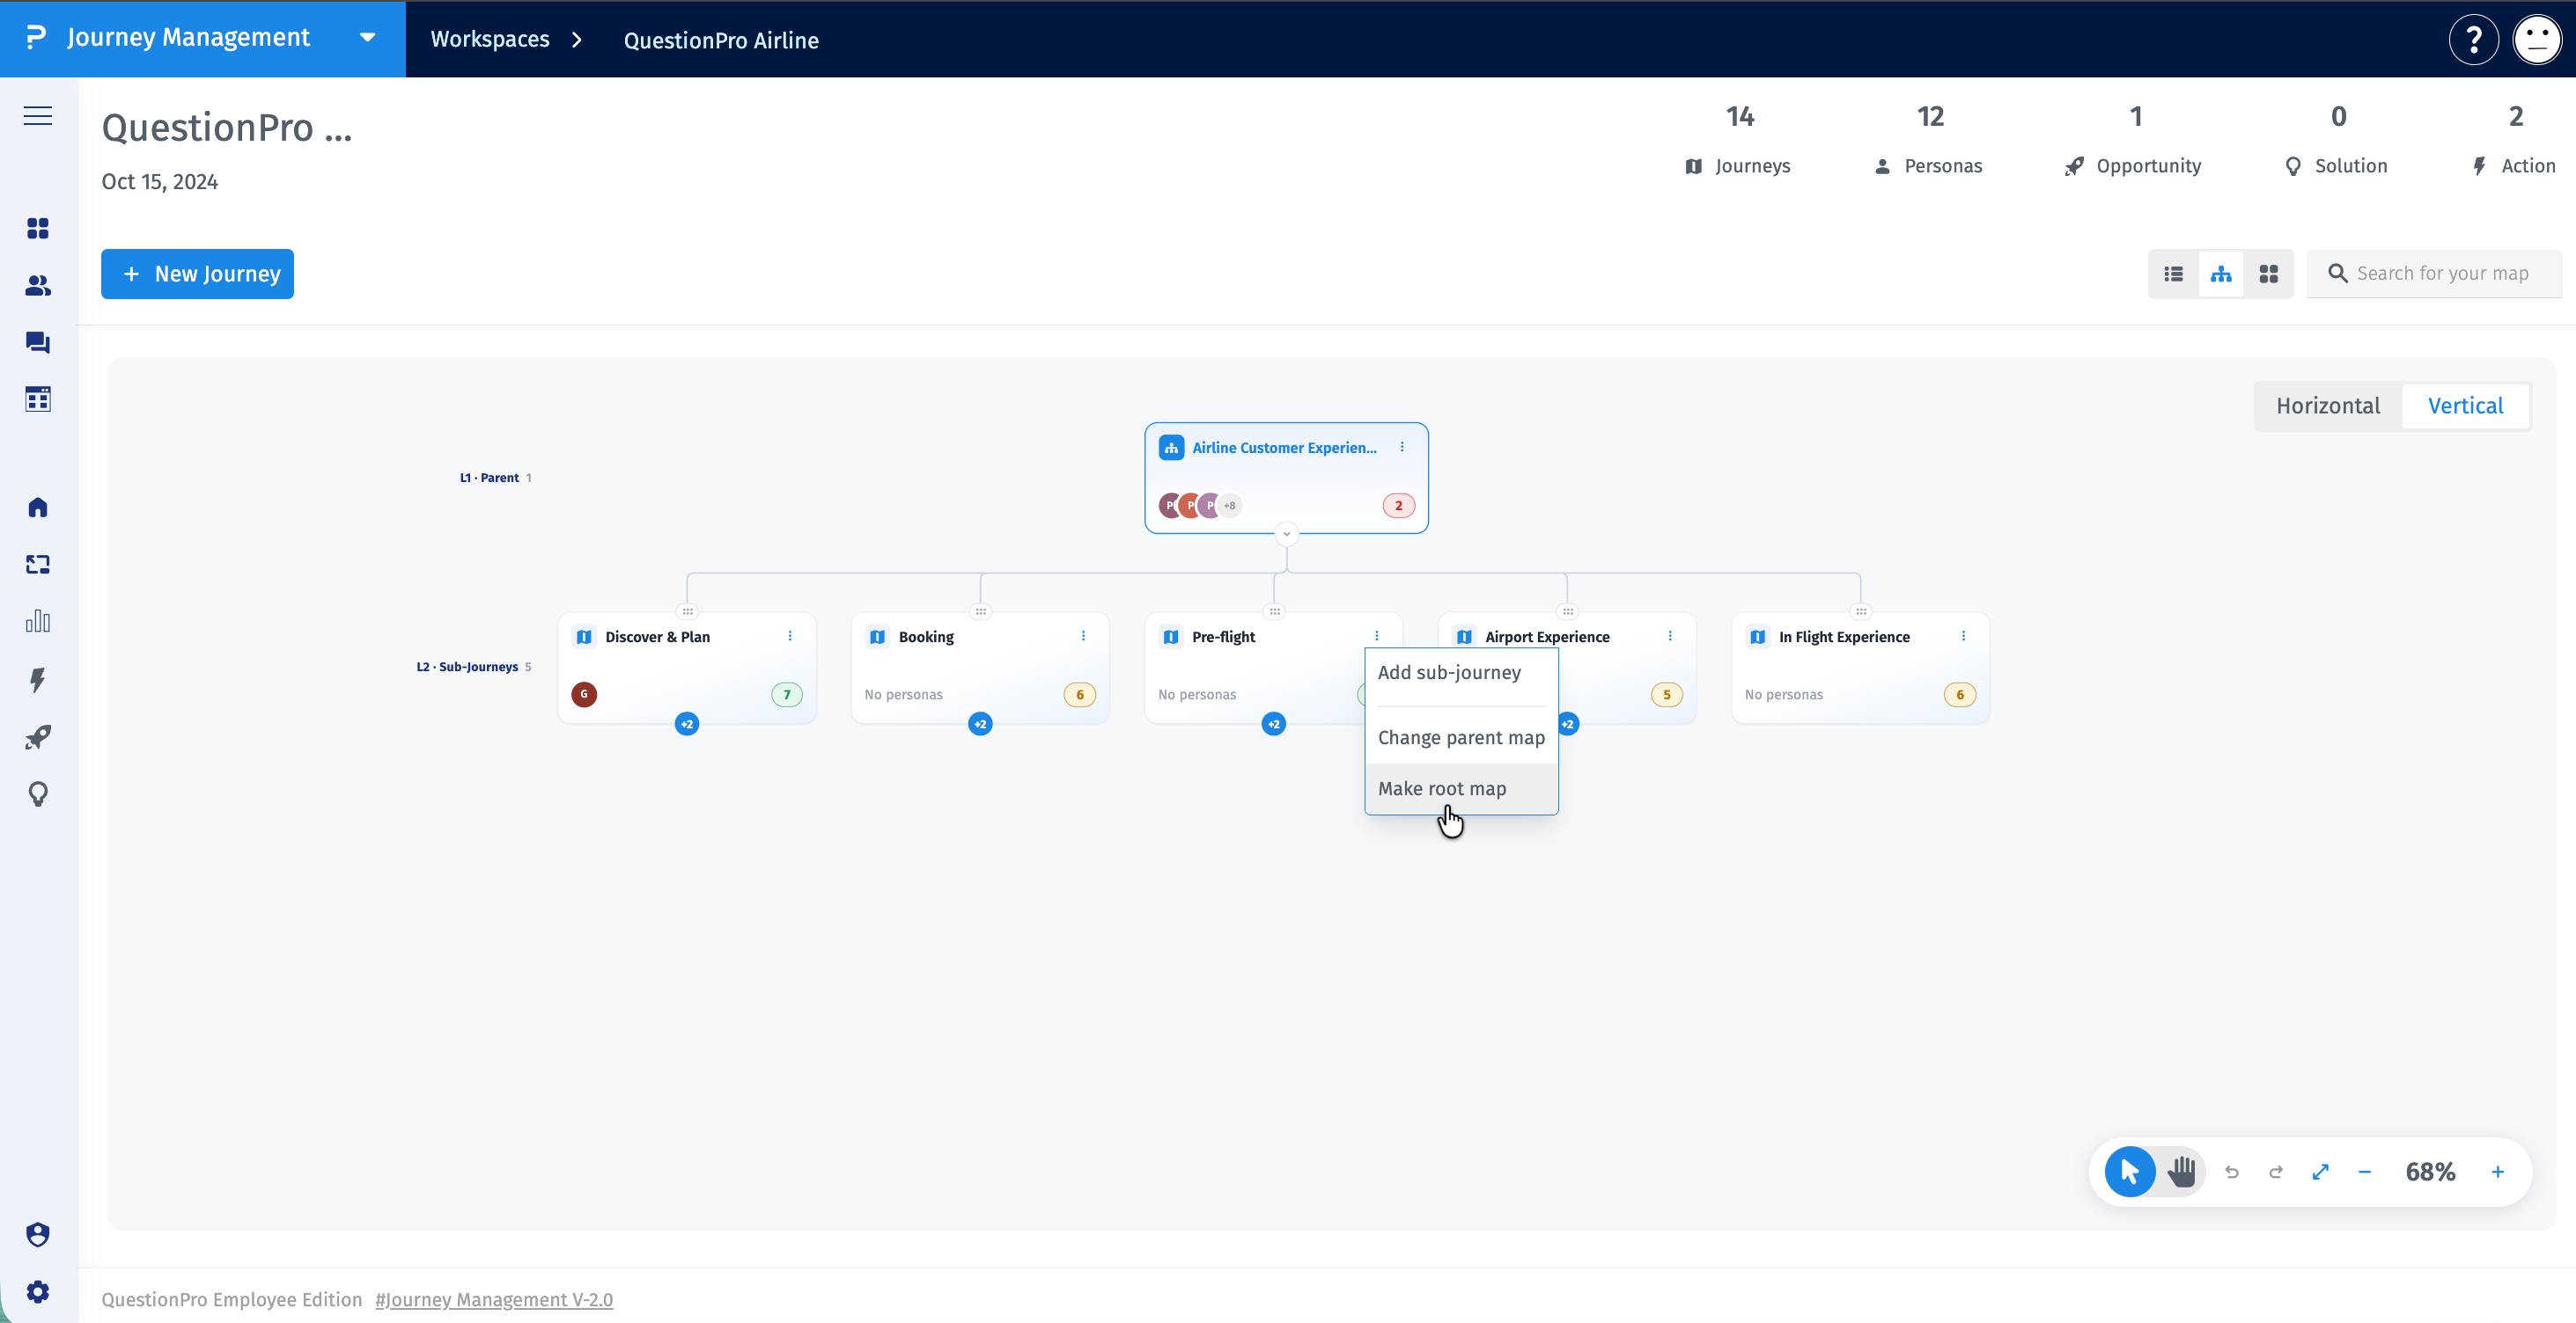Open settings gear in sidebar
2576x1323 pixels.
(38, 1291)
